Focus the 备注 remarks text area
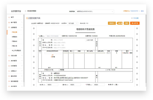 point(115,77)
